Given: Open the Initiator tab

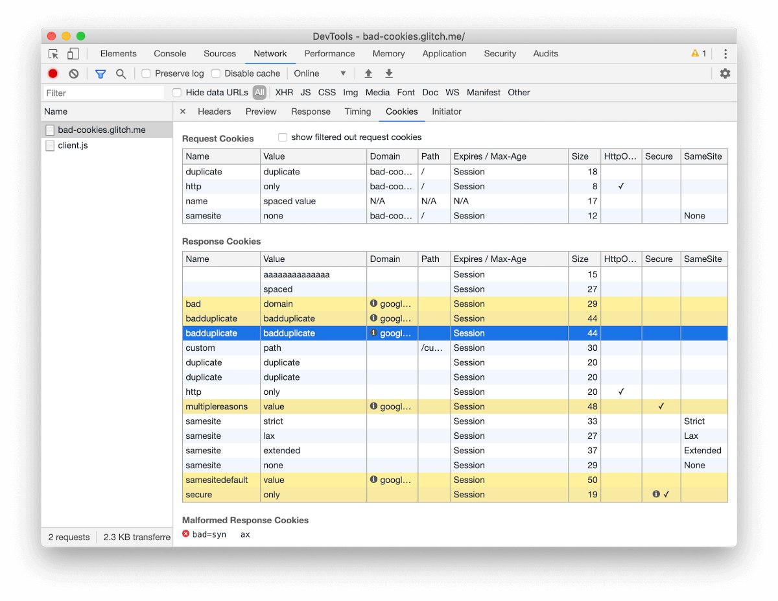Looking at the screenshot, I should pos(447,112).
